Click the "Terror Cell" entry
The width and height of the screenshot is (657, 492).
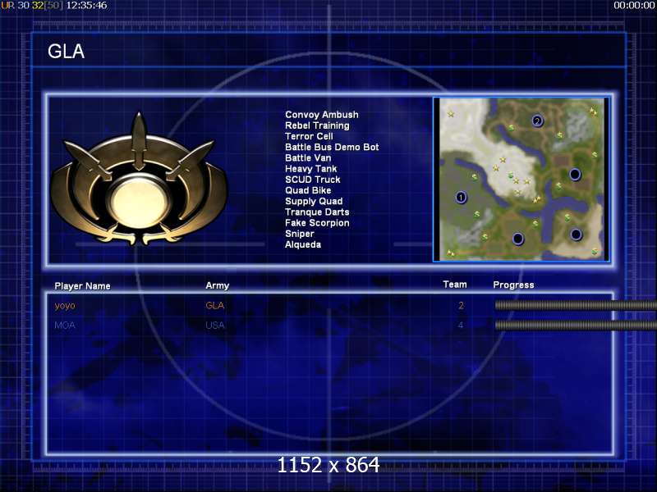click(309, 136)
